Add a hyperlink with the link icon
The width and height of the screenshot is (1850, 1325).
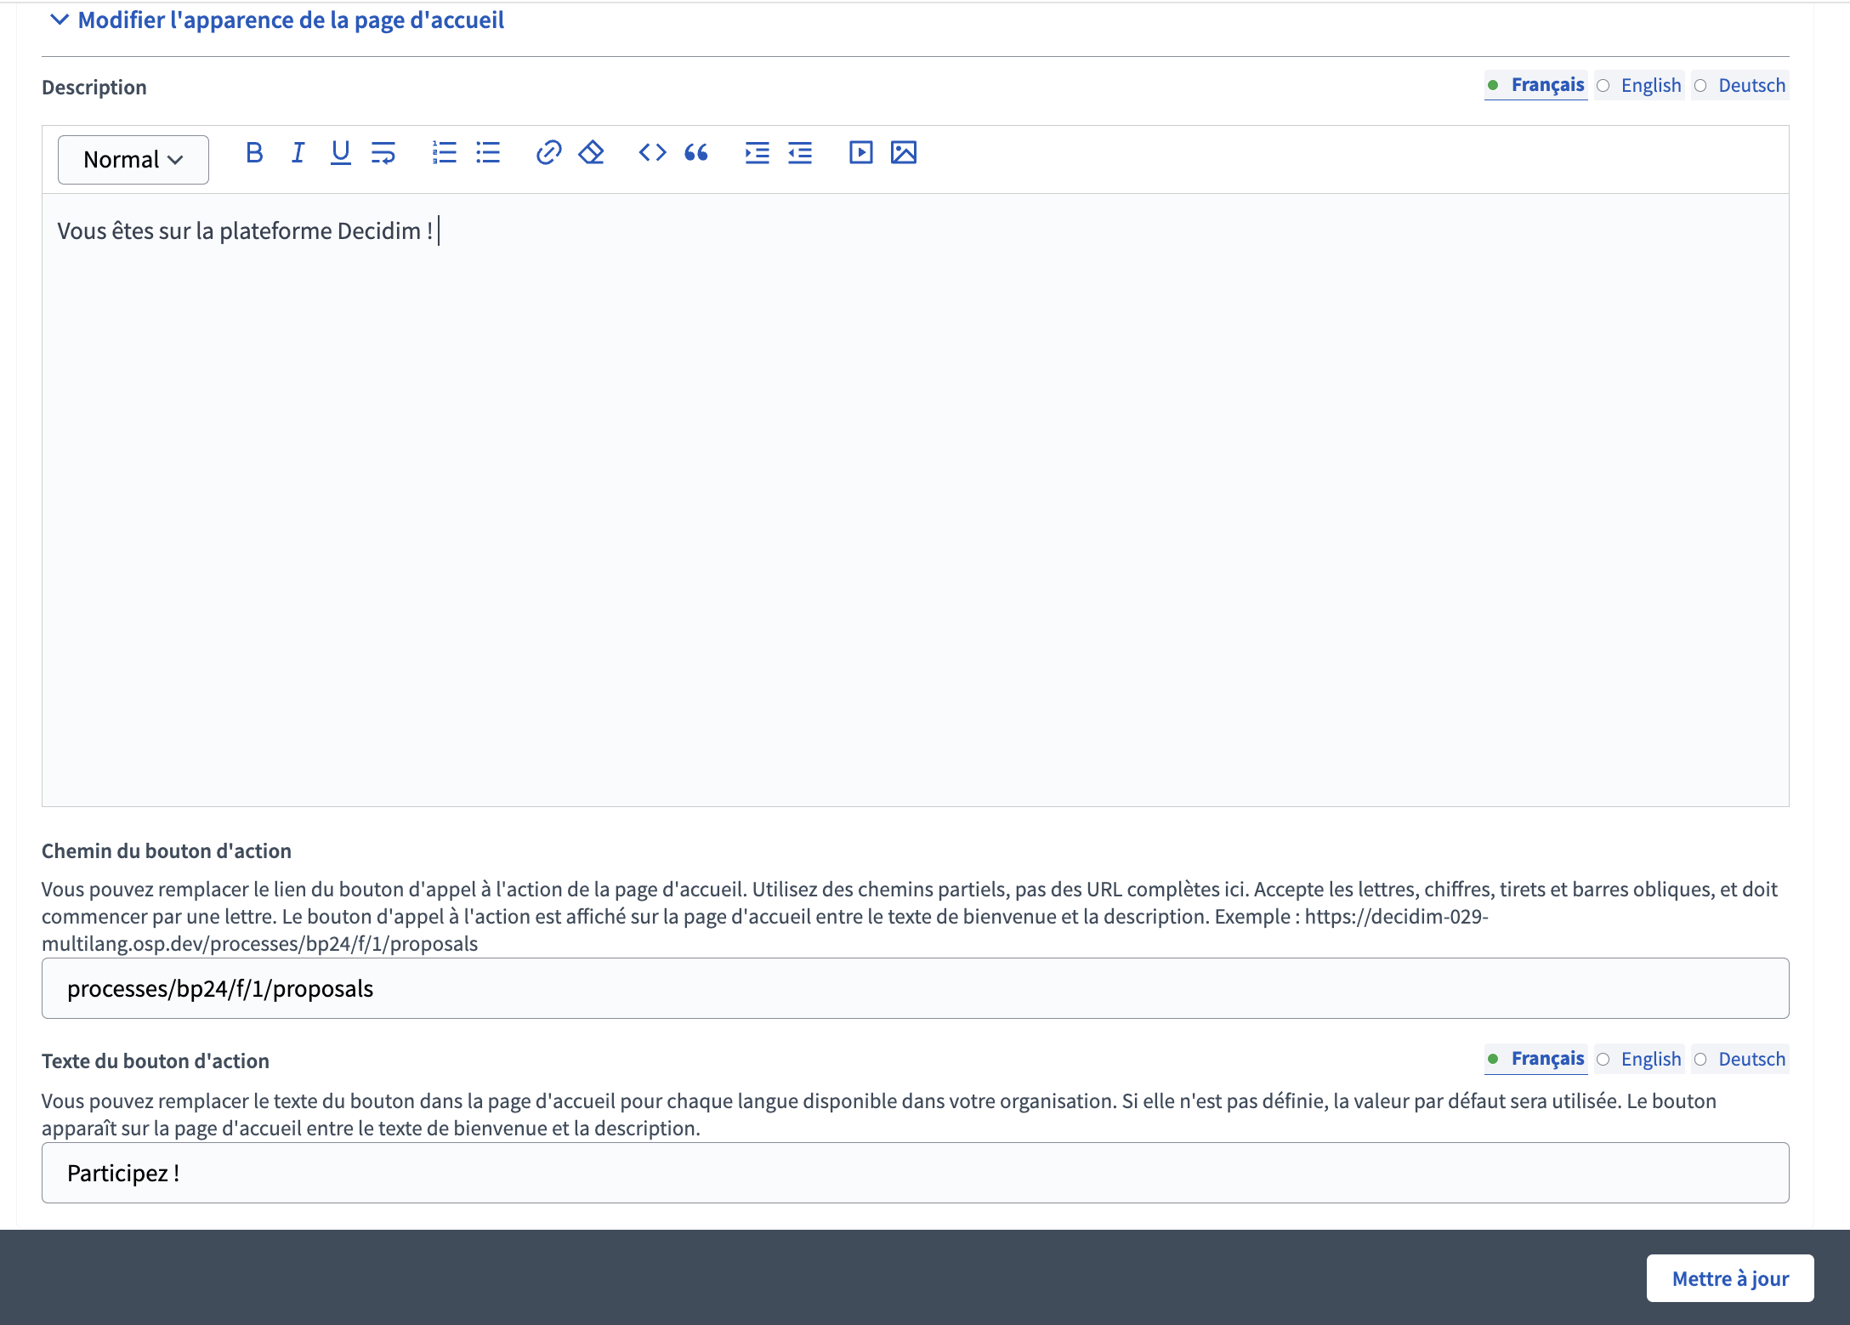[548, 153]
